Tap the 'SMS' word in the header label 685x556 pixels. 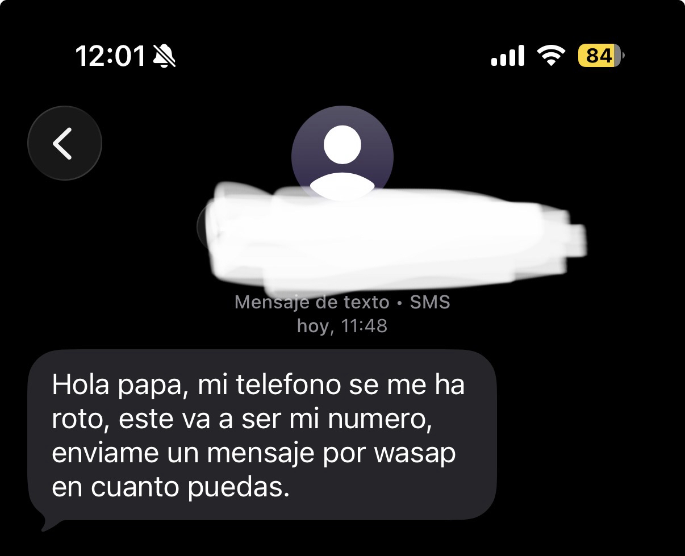pos(430,302)
